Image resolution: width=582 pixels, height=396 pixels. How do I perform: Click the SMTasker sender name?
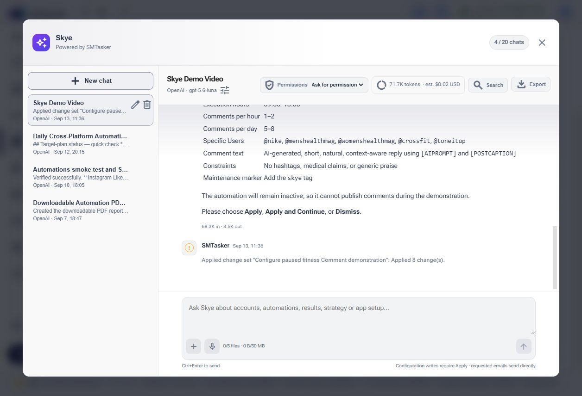tap(215, 246)
